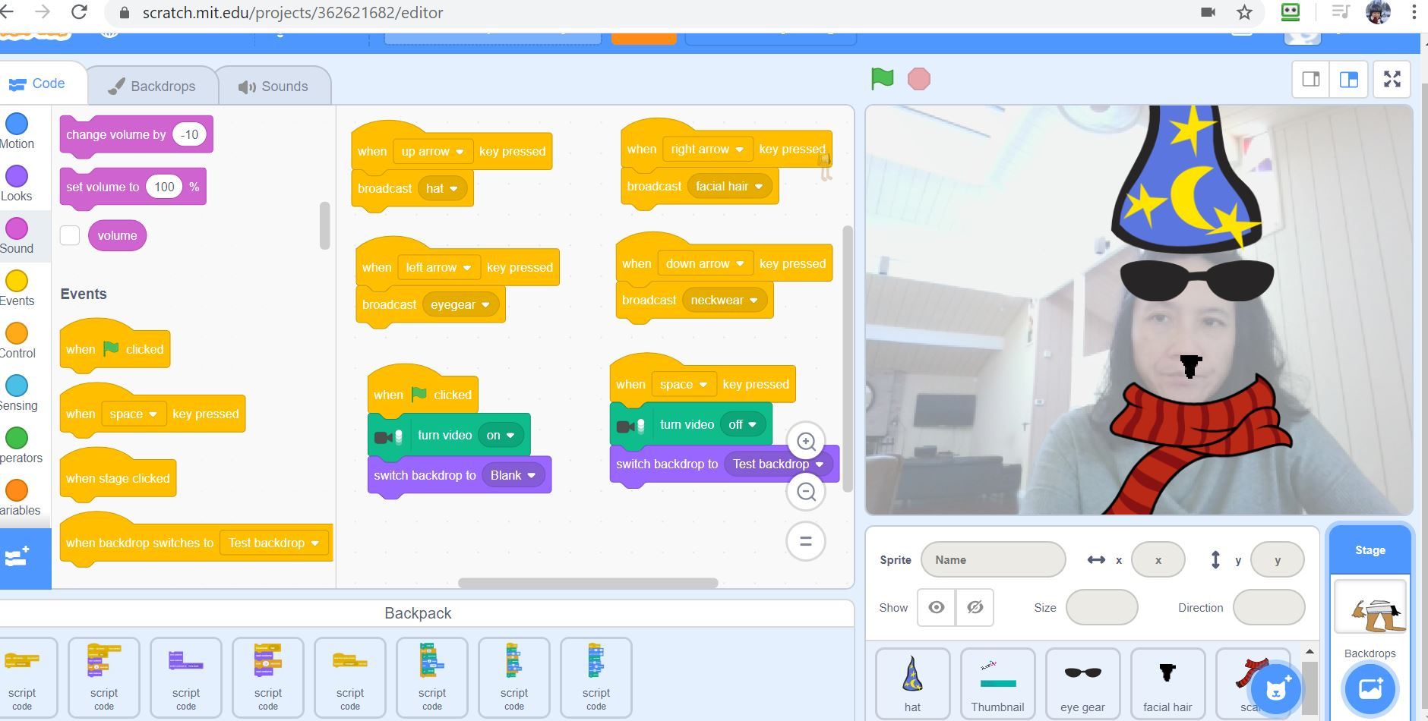Click the camera indicator in the address bar

(1208, 12)
